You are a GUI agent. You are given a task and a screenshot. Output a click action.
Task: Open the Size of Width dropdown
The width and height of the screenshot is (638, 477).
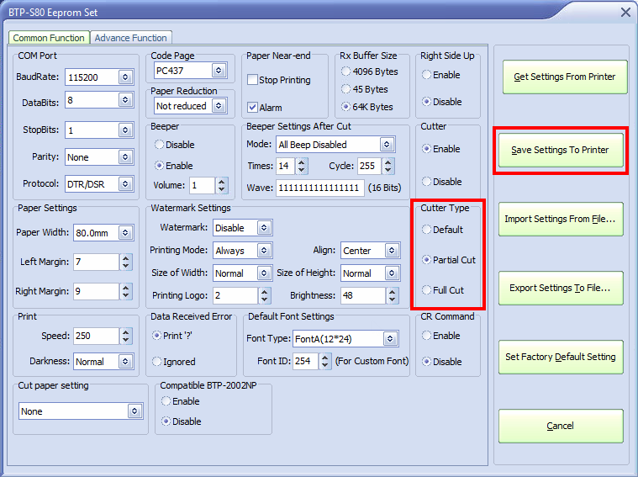(264, 273)
